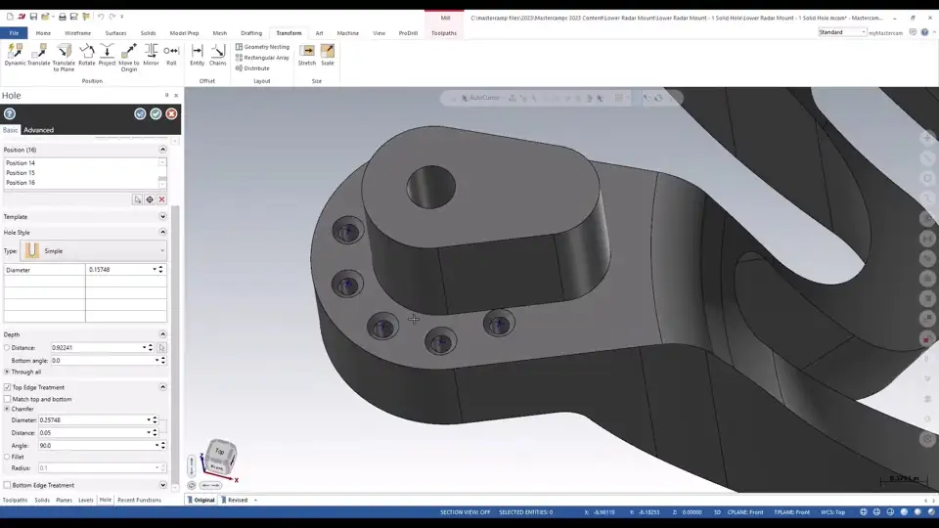Collapse Top Edge Treatment section

163,387
